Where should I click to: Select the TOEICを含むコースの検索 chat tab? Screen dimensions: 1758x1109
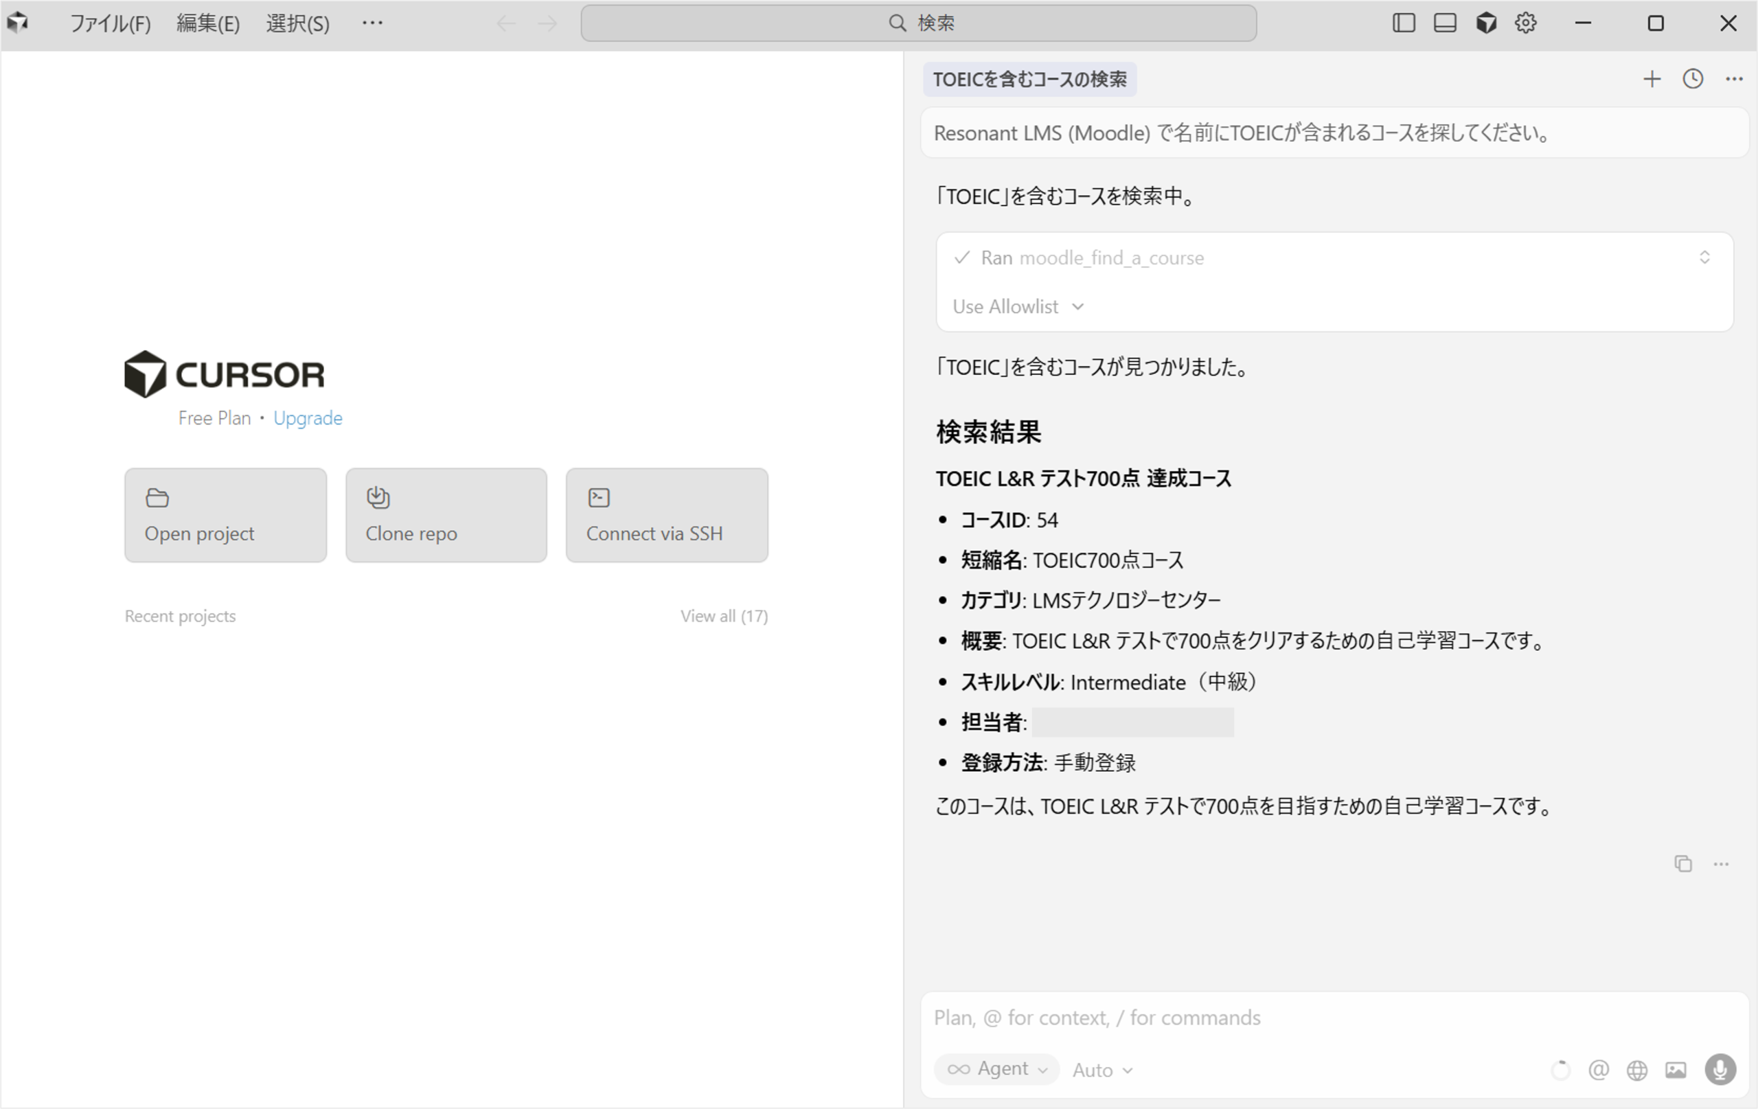click(1029, 79)
